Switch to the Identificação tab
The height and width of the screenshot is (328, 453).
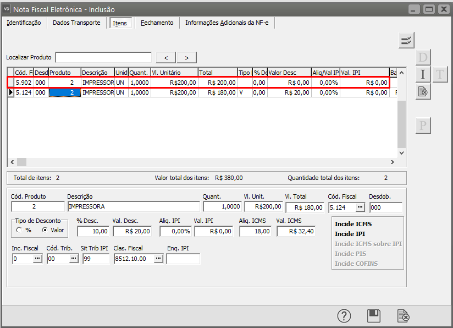pos(24,23)
